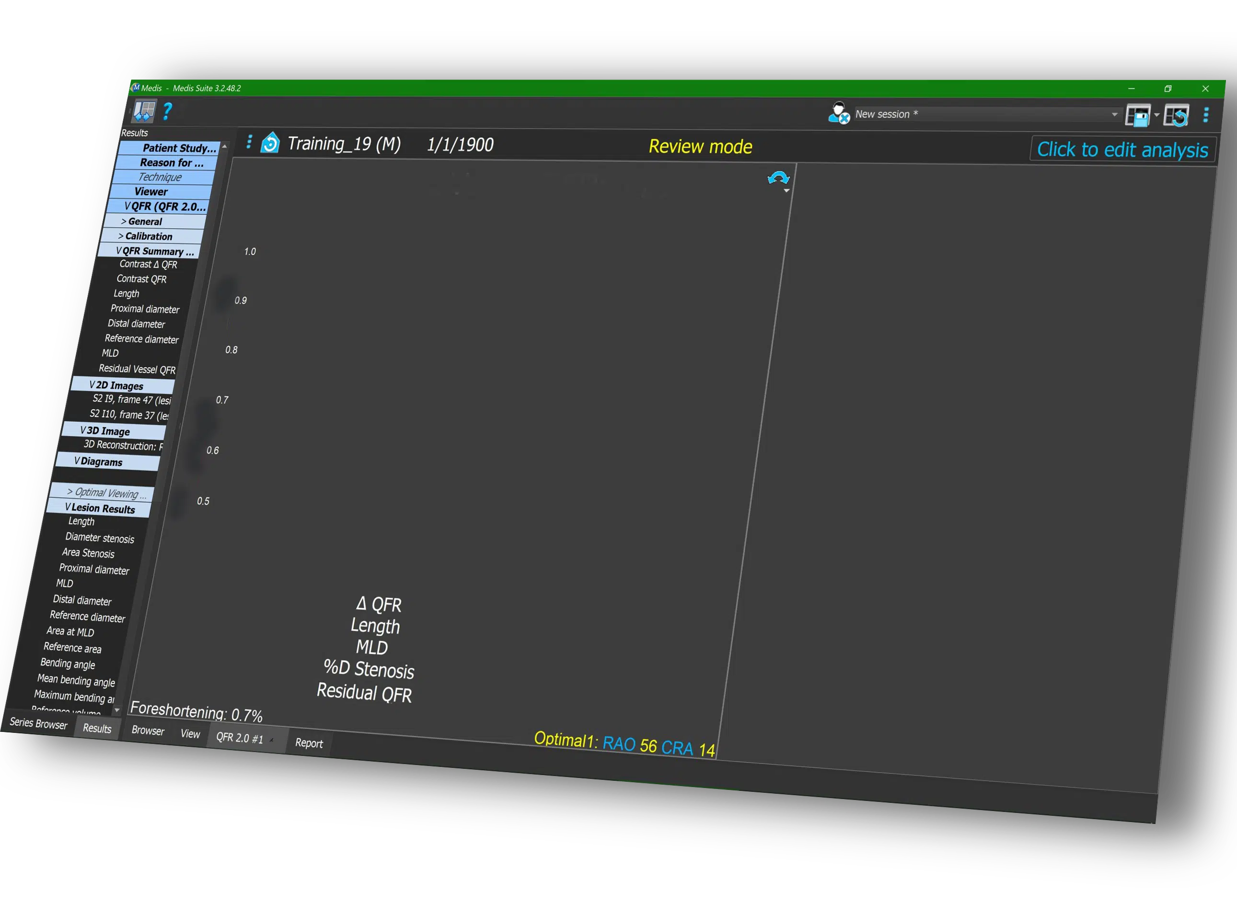Click the reset layout icon
The height and width of the screenshot is (904, 1237).
(1177, 116)
